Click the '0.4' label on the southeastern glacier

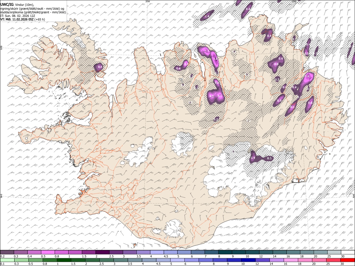tap(253, 158)
